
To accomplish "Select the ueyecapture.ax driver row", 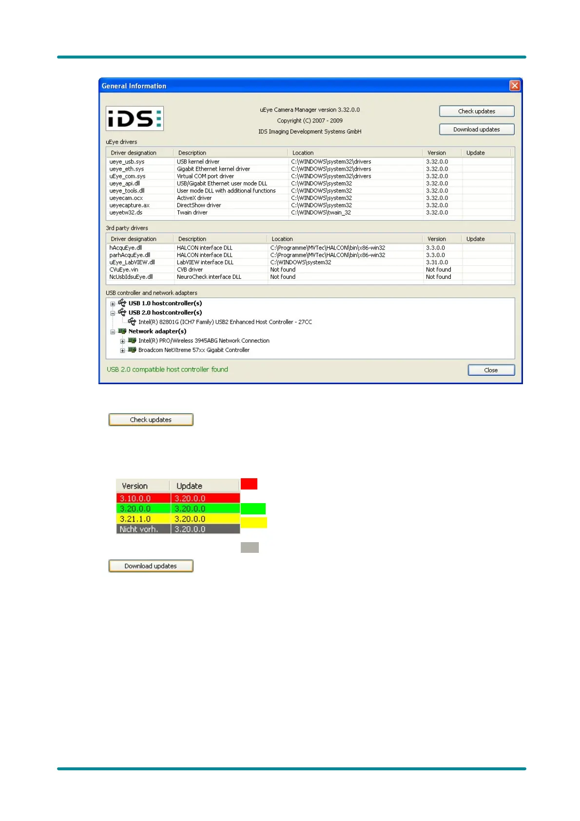I will [x=310, y=205].
